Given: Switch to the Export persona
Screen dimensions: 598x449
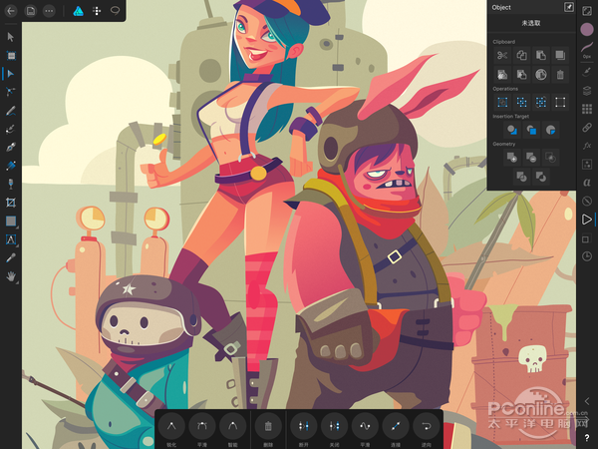Looking at the screenshot, I should [115, 11].
